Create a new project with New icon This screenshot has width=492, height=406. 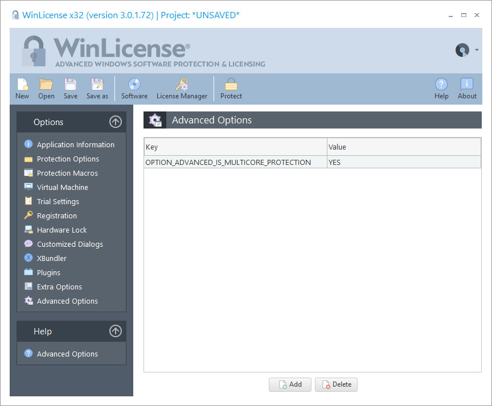(22, 85)
